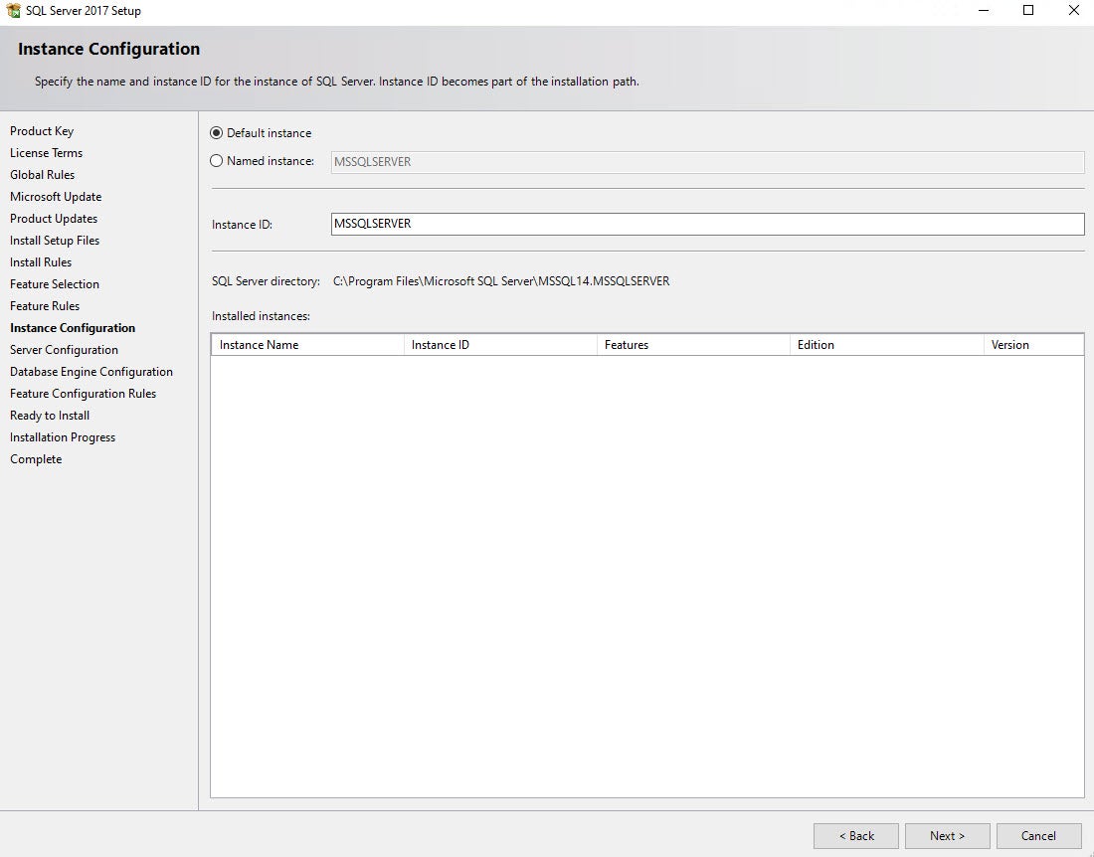Viewport: 1094px width, 857px height.
Task: Open the License Terms step
Action: 46,153
